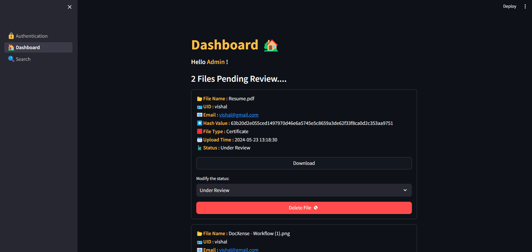The height and width of the screenshot is (252, 532).
Task: Click folder icon beside DocXense Workflow file
Action: 200,234
